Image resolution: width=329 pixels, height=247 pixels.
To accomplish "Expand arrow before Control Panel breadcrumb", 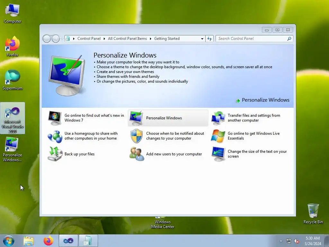I will pyautogui.click(x=74, y=39).
